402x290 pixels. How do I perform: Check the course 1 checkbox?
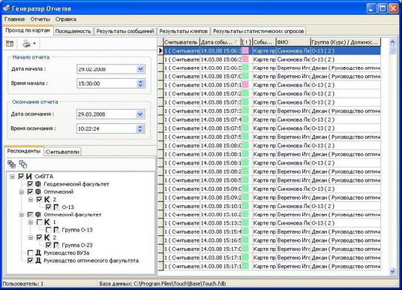pyautogui.click(x=40, y=222)
